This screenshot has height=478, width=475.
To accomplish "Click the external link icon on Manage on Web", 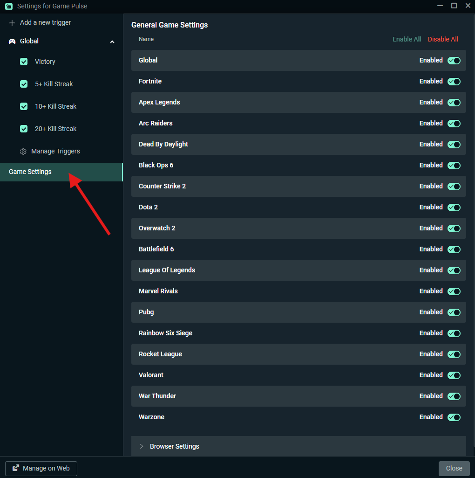I will pos(15,468).
